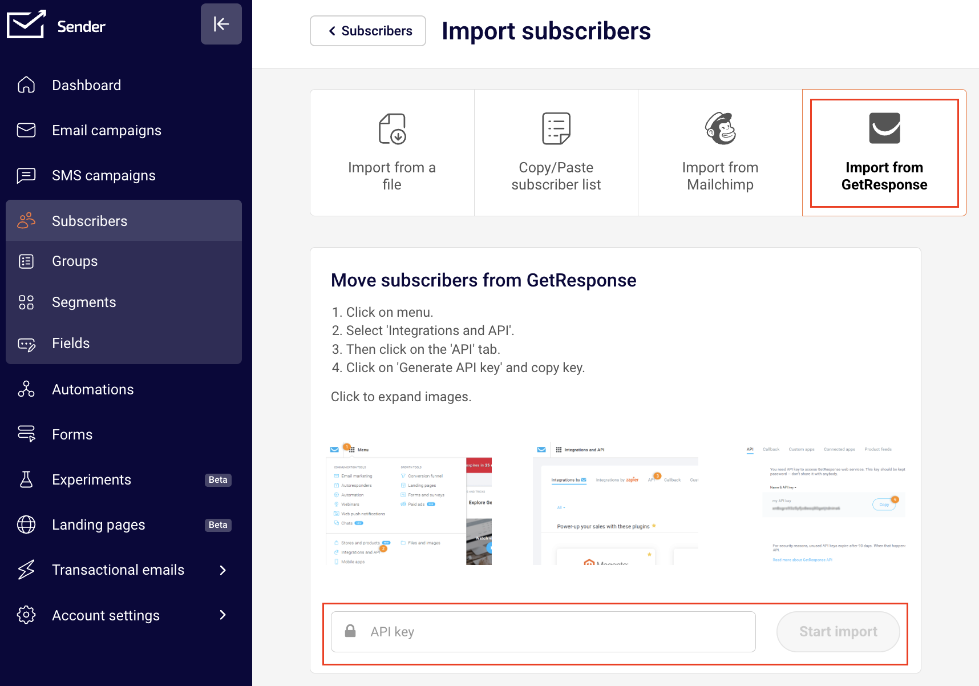Click the Landing pages globe icon
The height and width of the screenshot is (686, 979).
tap(26, 524)
